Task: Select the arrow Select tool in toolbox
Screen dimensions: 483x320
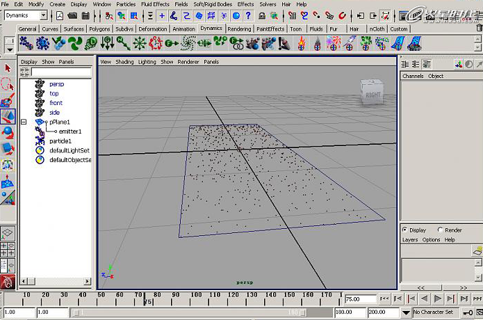Action: tap(8, 68)
